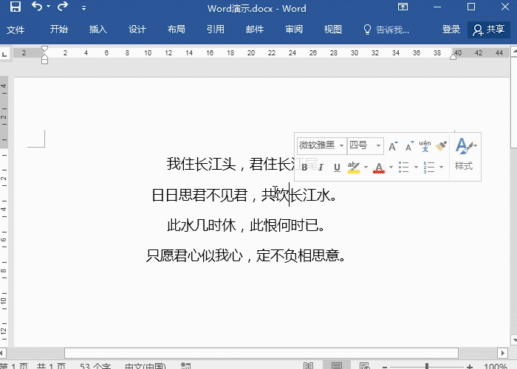Go to the 引用 tab
This screenshot has width=517, height=369.
click(216, 30)
